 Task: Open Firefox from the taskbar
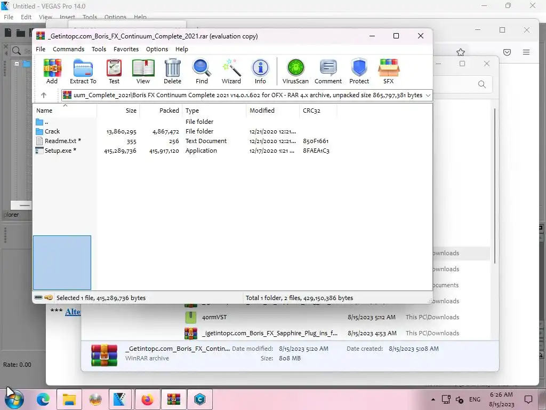[148, 399]
